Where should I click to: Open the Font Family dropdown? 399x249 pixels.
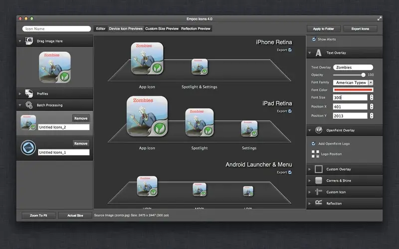[353, 82]
